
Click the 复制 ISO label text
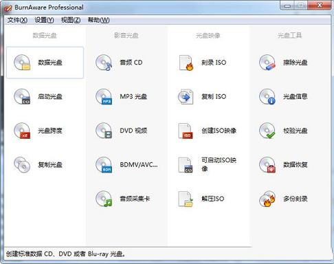[214, 96]
